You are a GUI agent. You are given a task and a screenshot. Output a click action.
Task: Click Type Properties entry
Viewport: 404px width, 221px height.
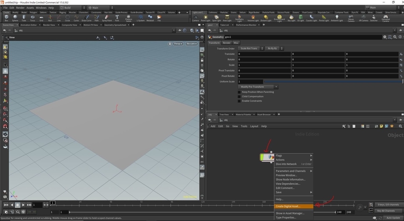pos(294,217)
